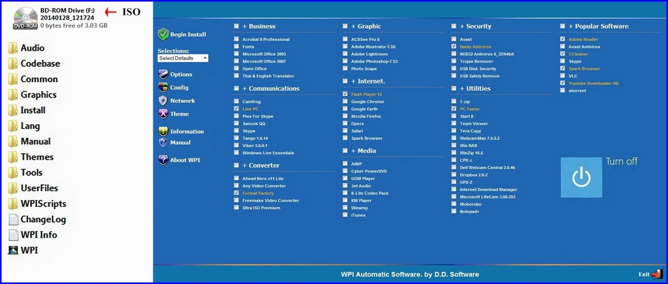Image resolution: width=668 pixels, height=284 pixels.
Task: Uncheck the CCleaner checkbox
Action: point(563,54)
